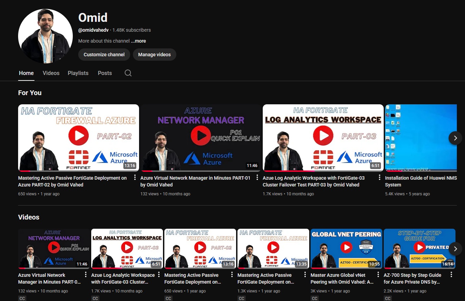Viewport: 465px width, 301px height.
Task: Open the Playlists tab
Action: 78,73
